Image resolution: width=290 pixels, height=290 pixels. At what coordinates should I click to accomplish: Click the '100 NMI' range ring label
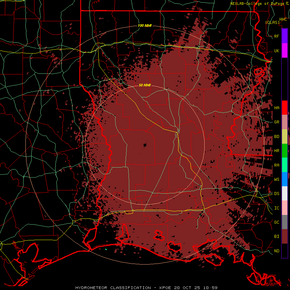point(145,25)
